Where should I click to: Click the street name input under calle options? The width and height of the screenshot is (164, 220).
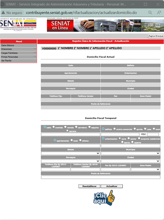pyautogui.click(x=71, y=134)
